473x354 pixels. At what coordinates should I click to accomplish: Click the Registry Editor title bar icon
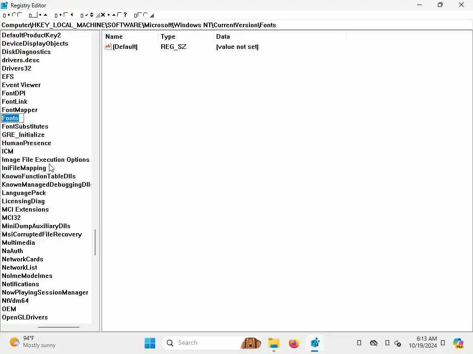4,5
